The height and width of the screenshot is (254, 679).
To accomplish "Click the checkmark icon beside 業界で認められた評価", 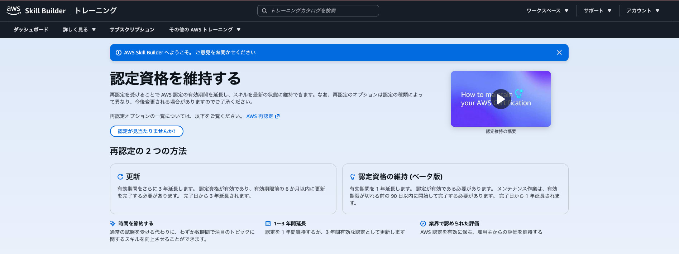I will coord(423,224).
